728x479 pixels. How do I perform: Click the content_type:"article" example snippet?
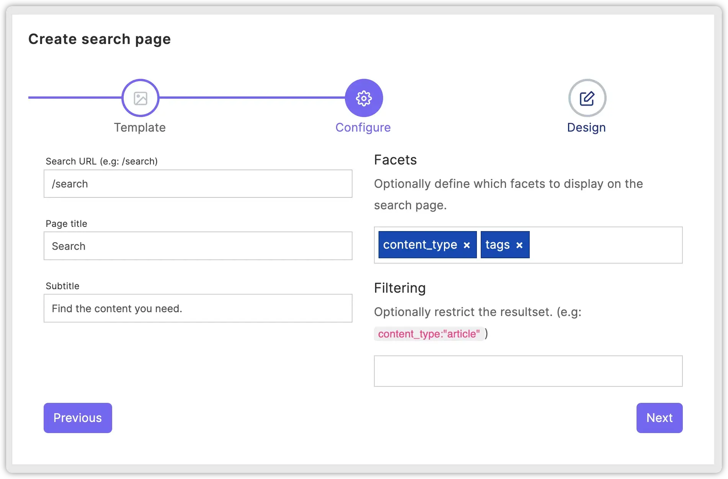(x=429, y=334)
